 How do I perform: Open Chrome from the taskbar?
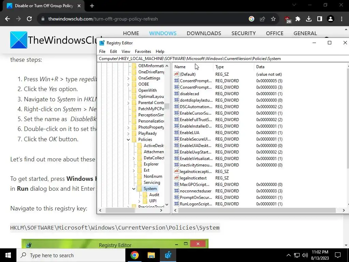[134, 255]
